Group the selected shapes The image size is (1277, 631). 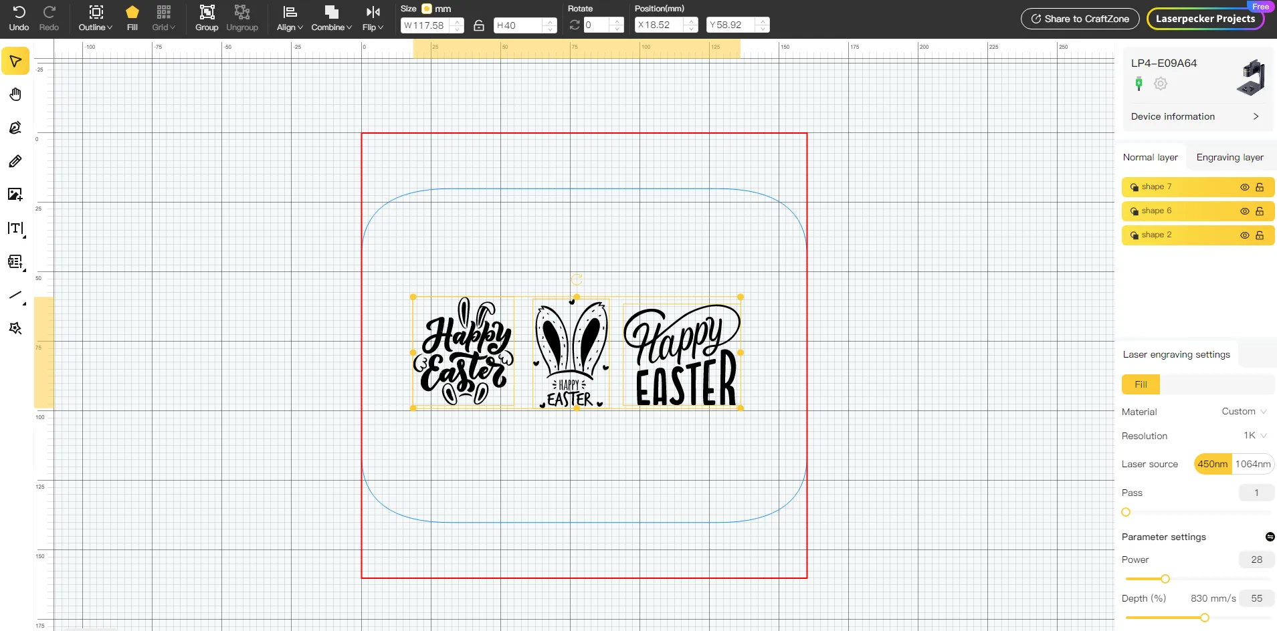[x=207, y=19]
